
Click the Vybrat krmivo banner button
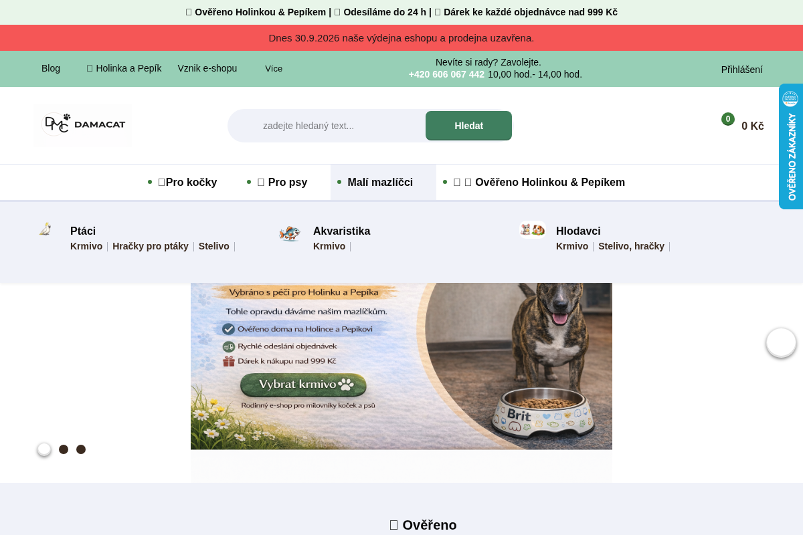303,385
